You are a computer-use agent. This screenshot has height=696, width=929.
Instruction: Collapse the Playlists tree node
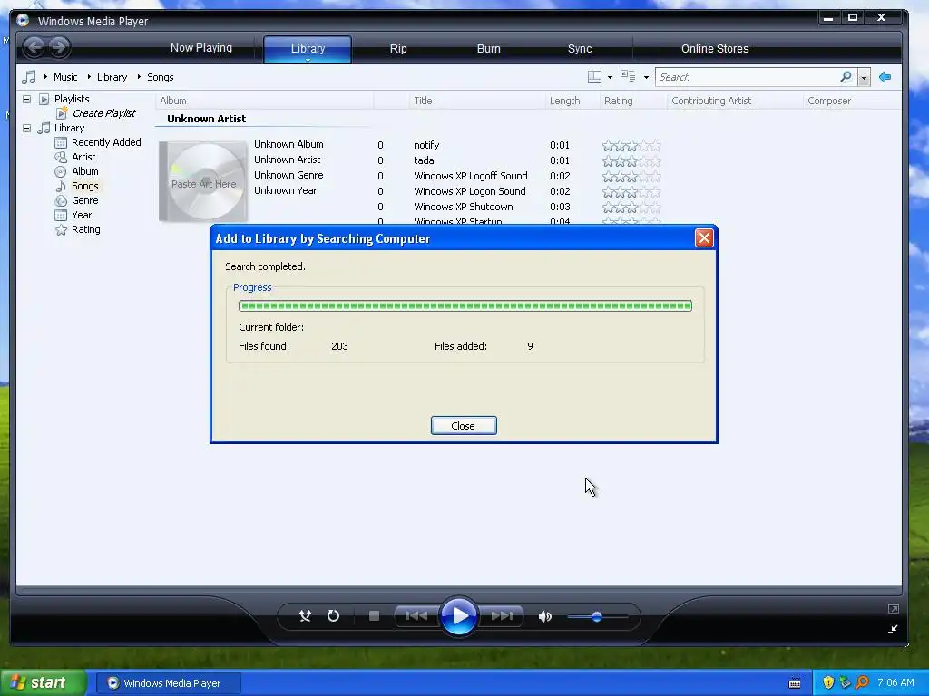click(26, 99)
